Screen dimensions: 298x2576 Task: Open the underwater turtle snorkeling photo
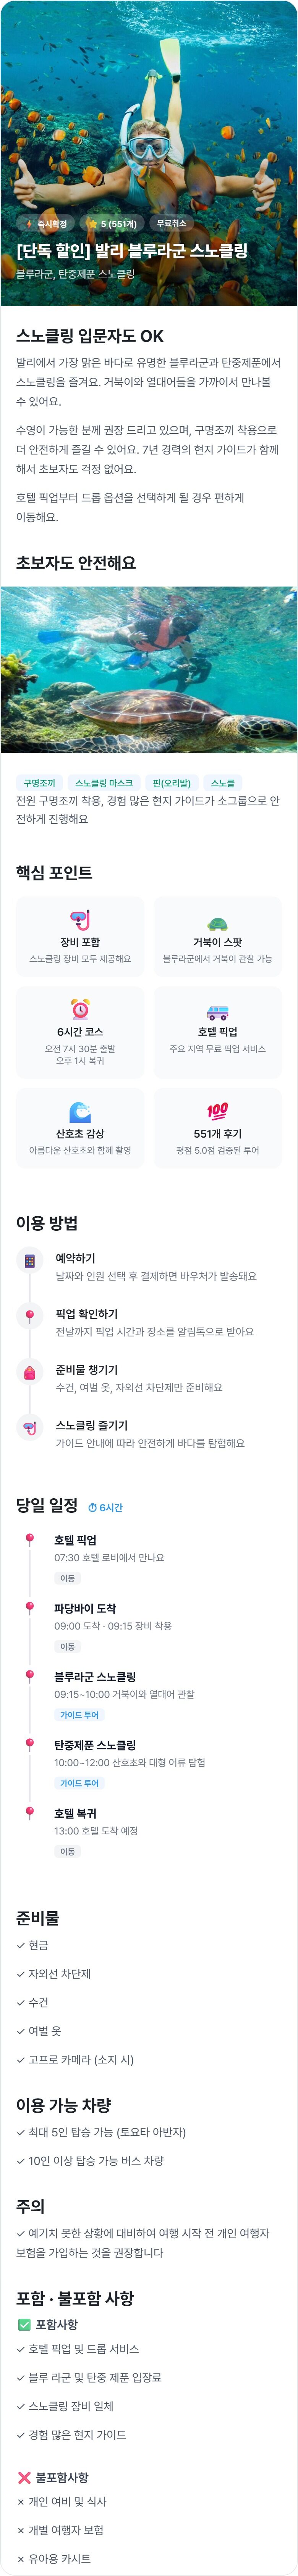(149, 669)
